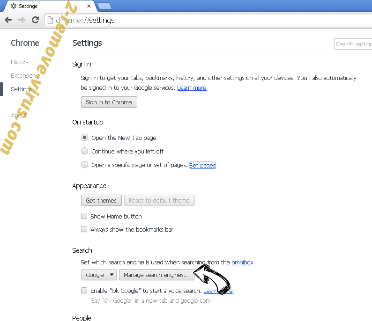Click the page icon in the address bar
Image resolution: width=372 pixels, height=321 pixels.
[50, 20]
